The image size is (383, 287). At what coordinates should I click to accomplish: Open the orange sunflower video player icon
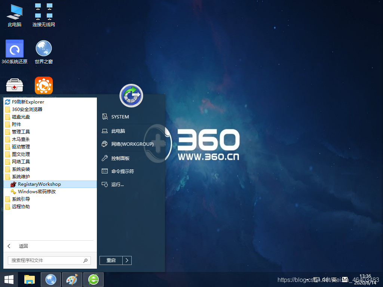click(43, 85)
